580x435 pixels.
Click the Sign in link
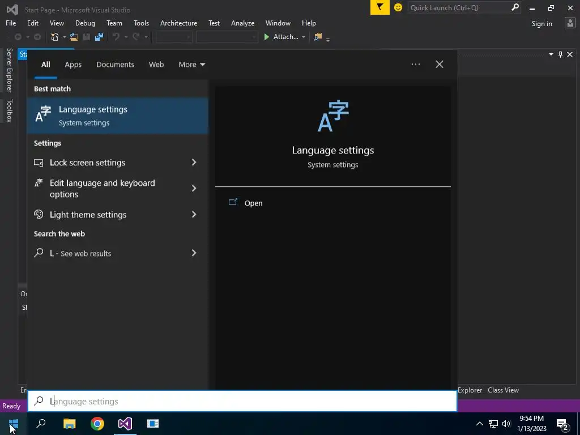(x=541, y=24)
